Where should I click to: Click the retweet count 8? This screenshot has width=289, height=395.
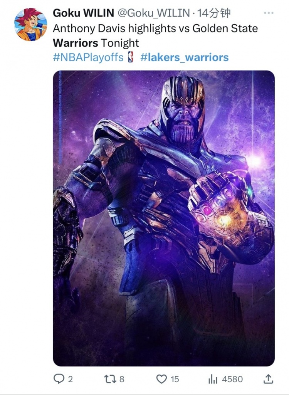coord(122,380)
